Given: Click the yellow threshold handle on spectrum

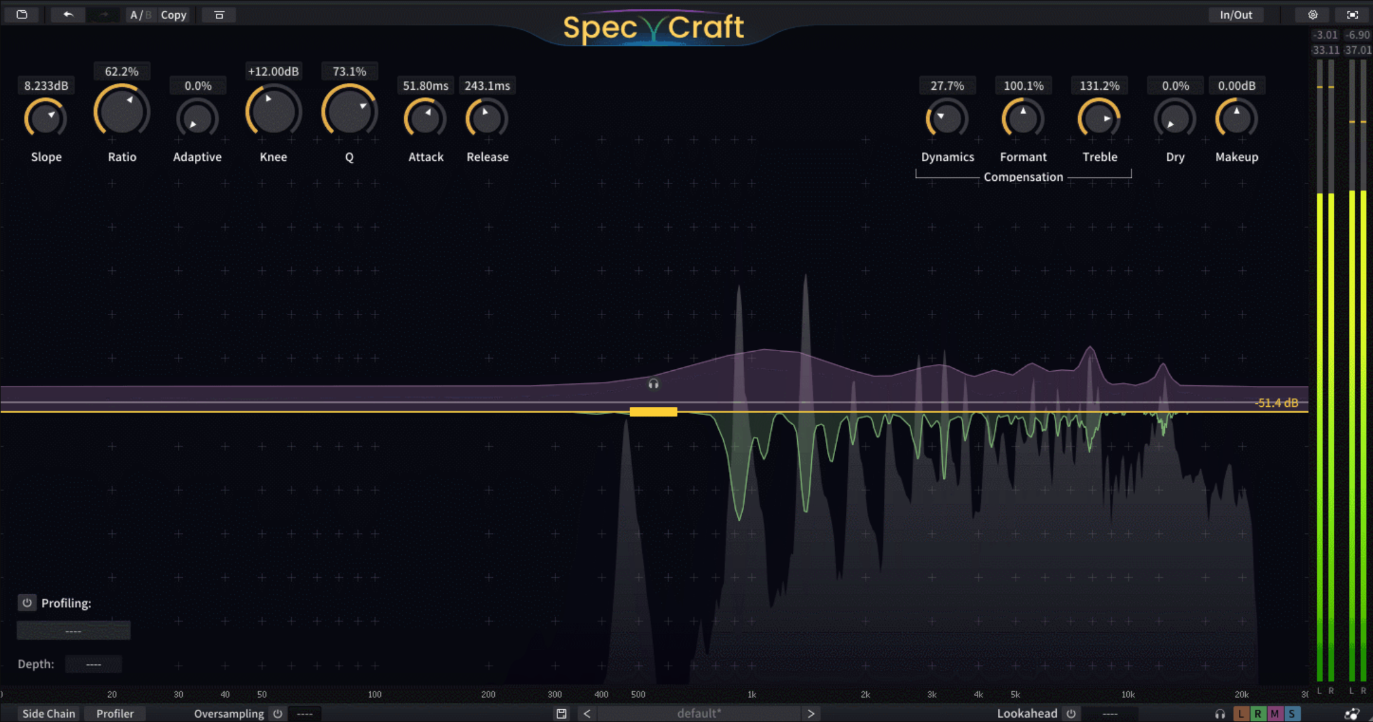Looking at the screenshot, I should pos(653,412).
